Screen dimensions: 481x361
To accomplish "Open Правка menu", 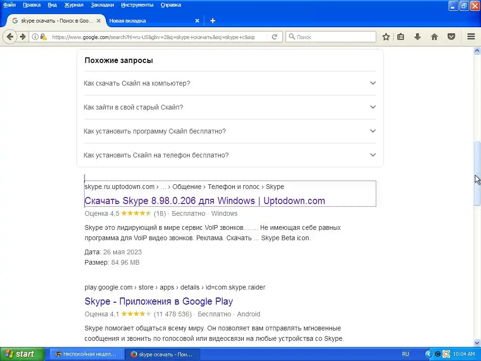I will [31, 5].
